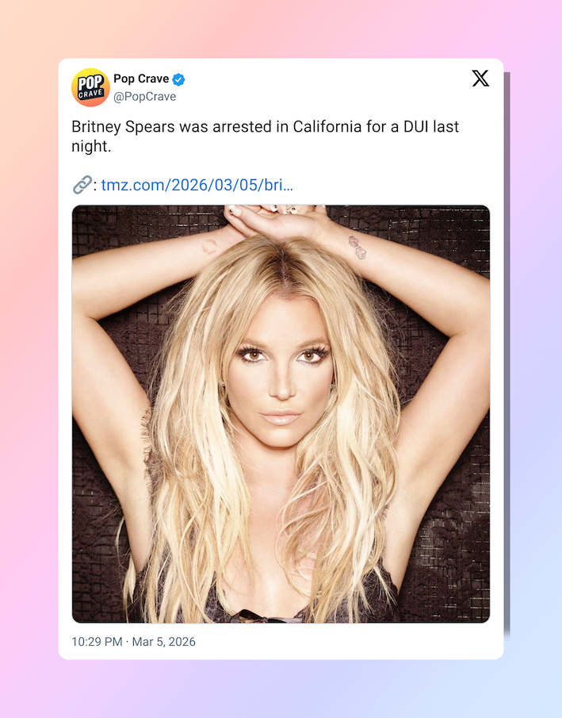Click the X logo in the card corner
Screen dimensions: 562x718
coord(480,79)
